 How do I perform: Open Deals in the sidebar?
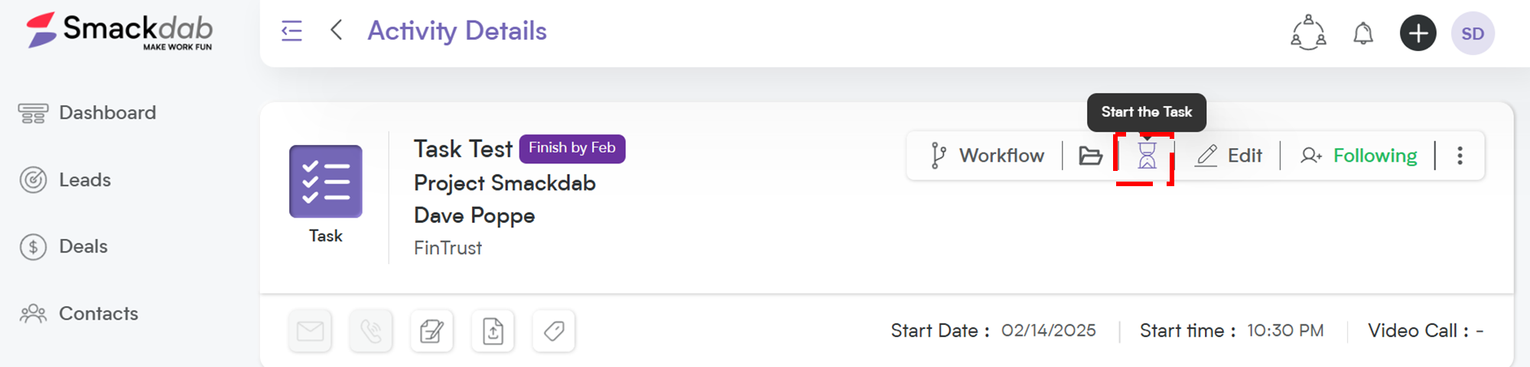63,246
